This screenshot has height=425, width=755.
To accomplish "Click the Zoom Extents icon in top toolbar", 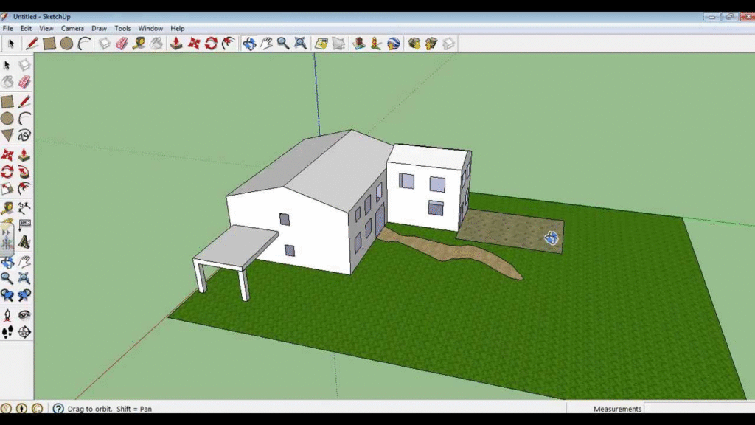I will (300, 44).
